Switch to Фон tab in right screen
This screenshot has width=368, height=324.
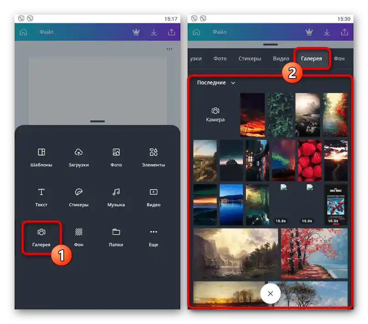[x=339, y=58]
